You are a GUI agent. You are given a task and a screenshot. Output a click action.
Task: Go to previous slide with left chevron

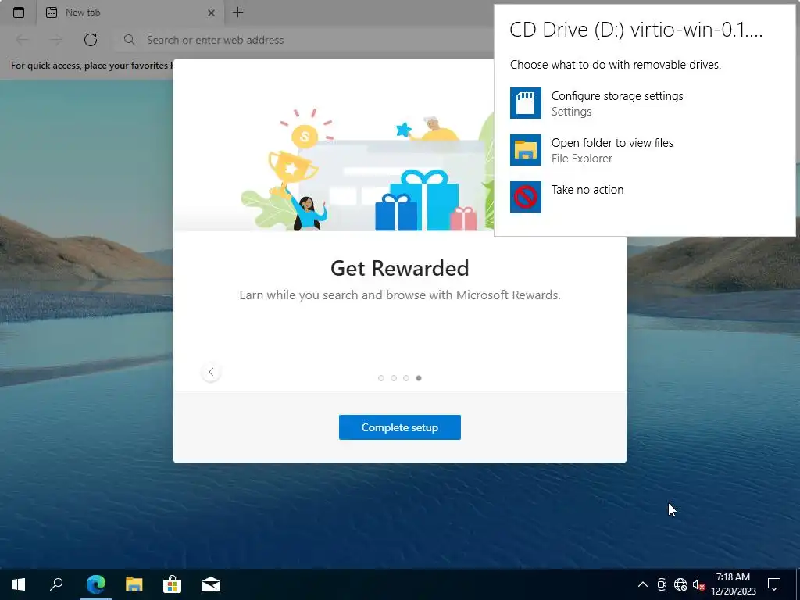211,372
